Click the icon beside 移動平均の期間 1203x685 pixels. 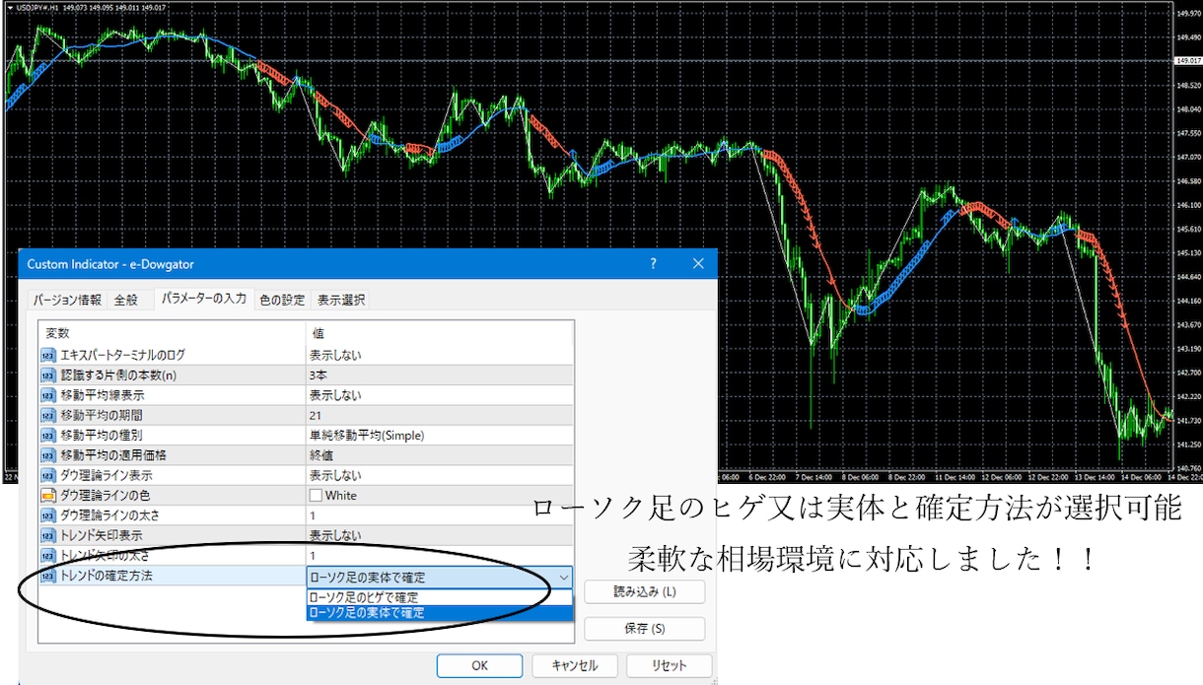pyautogui.click(x=48, y=415)
